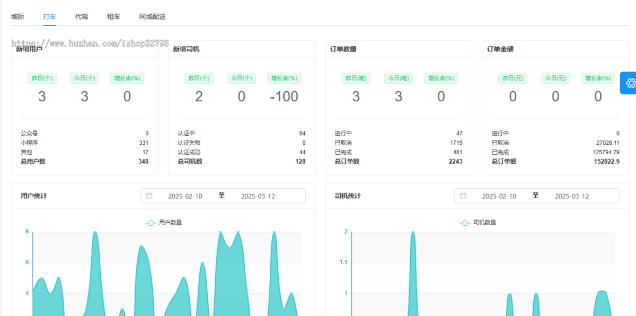Click total drivers value 128
This screenshot has width=636, height=316.
point(300,162)
